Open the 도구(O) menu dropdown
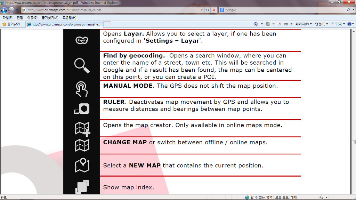Image resolution: width=356 pixels, height=200 pixels. click(338, 24)
